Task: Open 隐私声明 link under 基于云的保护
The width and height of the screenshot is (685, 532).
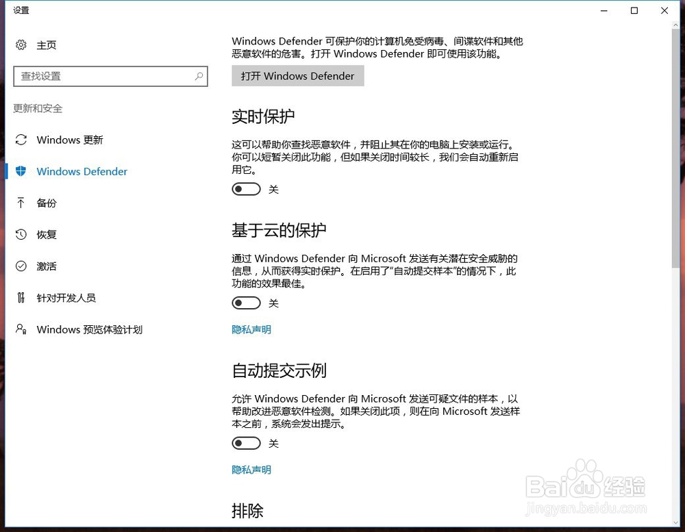Action: [251, 329]
